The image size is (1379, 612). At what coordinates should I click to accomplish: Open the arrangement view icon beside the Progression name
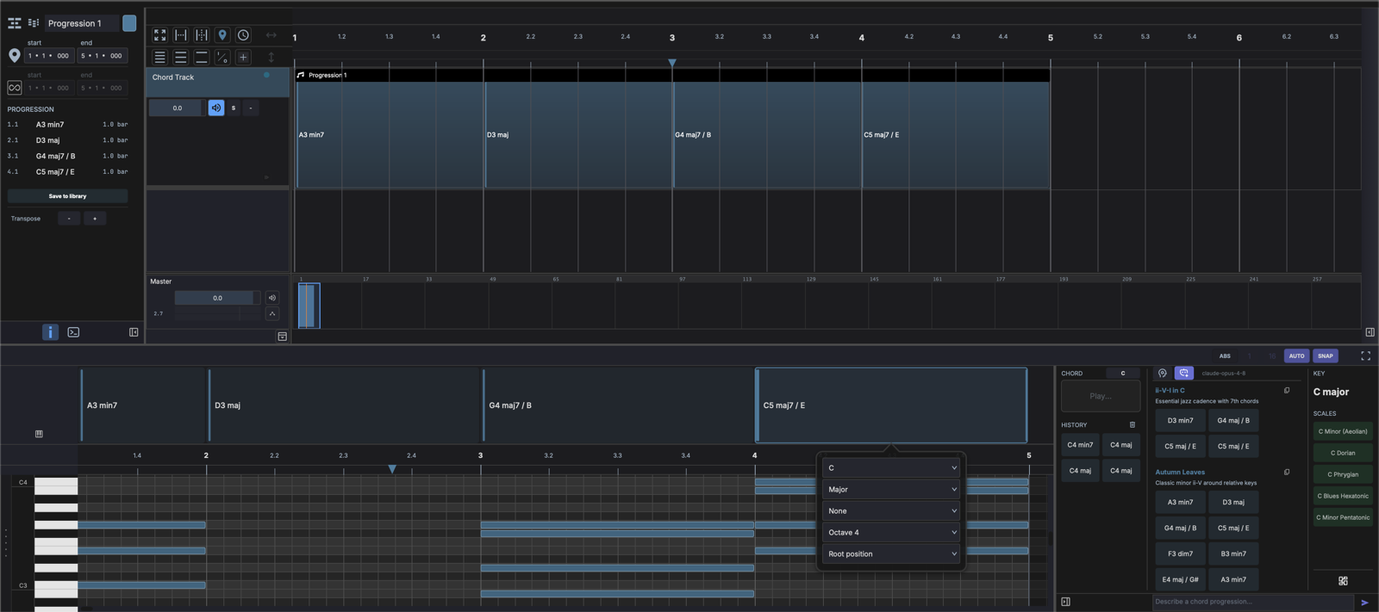pos(15,23)
